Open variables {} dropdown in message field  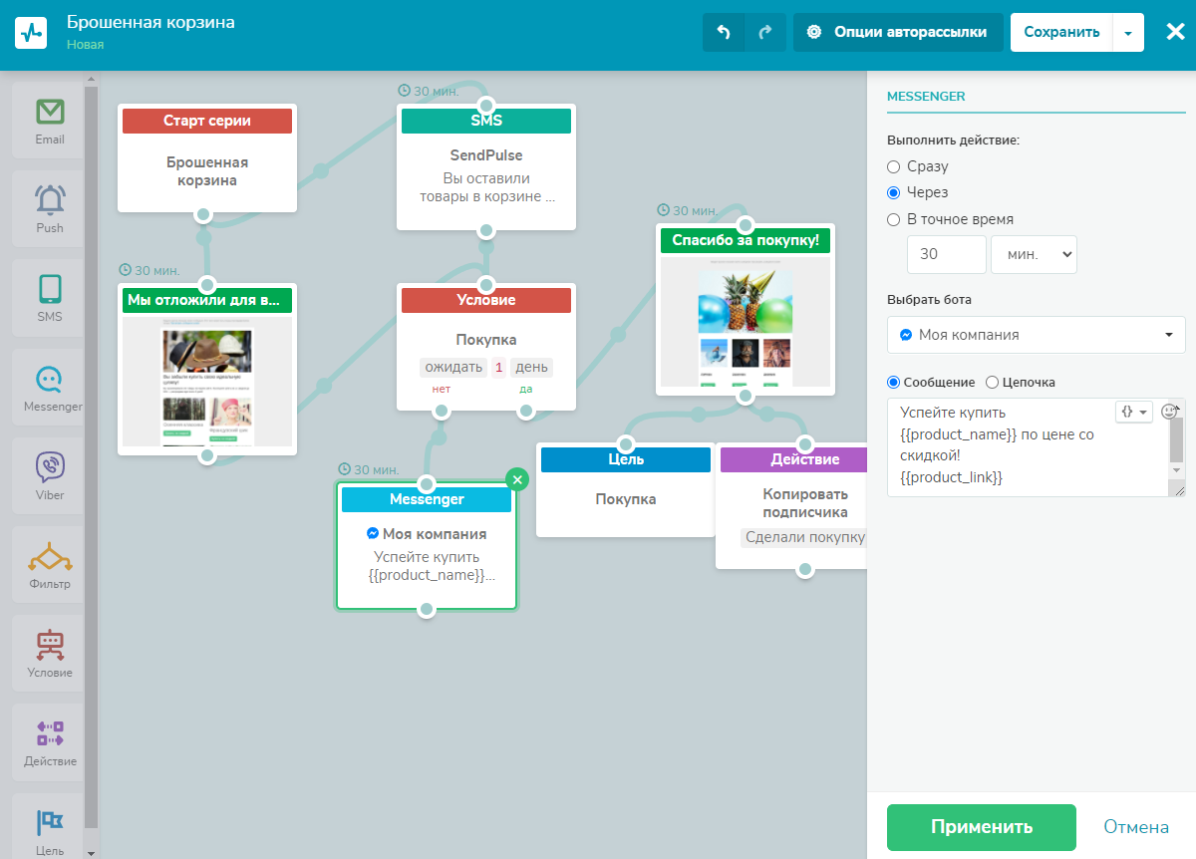pyautogui.click(x=1134, y=411)
